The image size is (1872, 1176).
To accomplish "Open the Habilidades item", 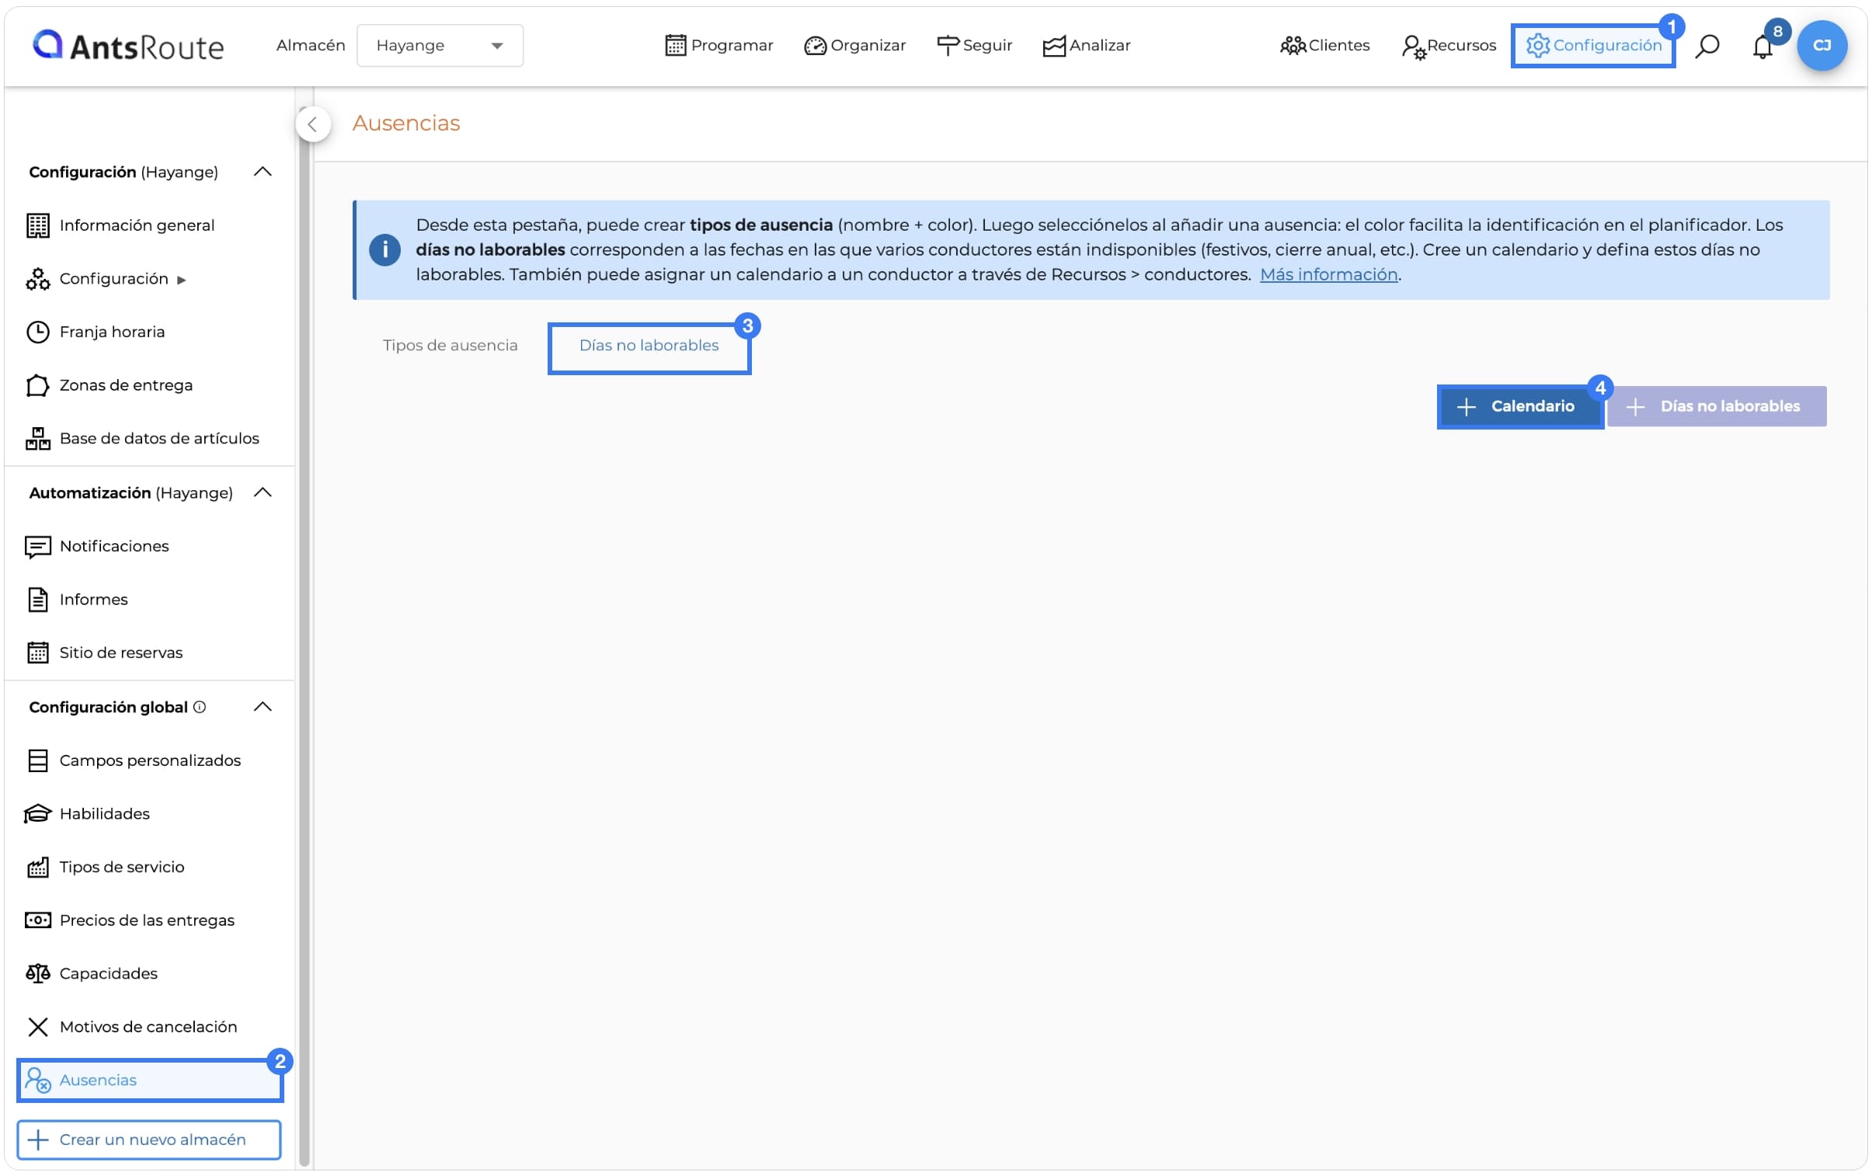I will 104,814.
